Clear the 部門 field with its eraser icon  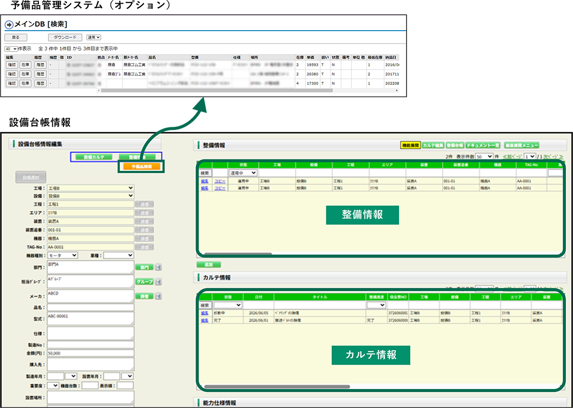point(158,267)
